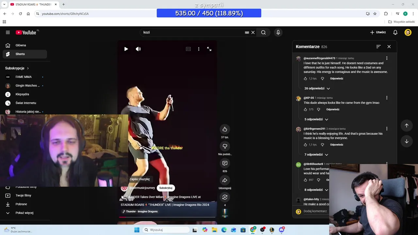
Task: Dislike the @suzannefitzgerald4473 comment
Action: click(322, 79)
